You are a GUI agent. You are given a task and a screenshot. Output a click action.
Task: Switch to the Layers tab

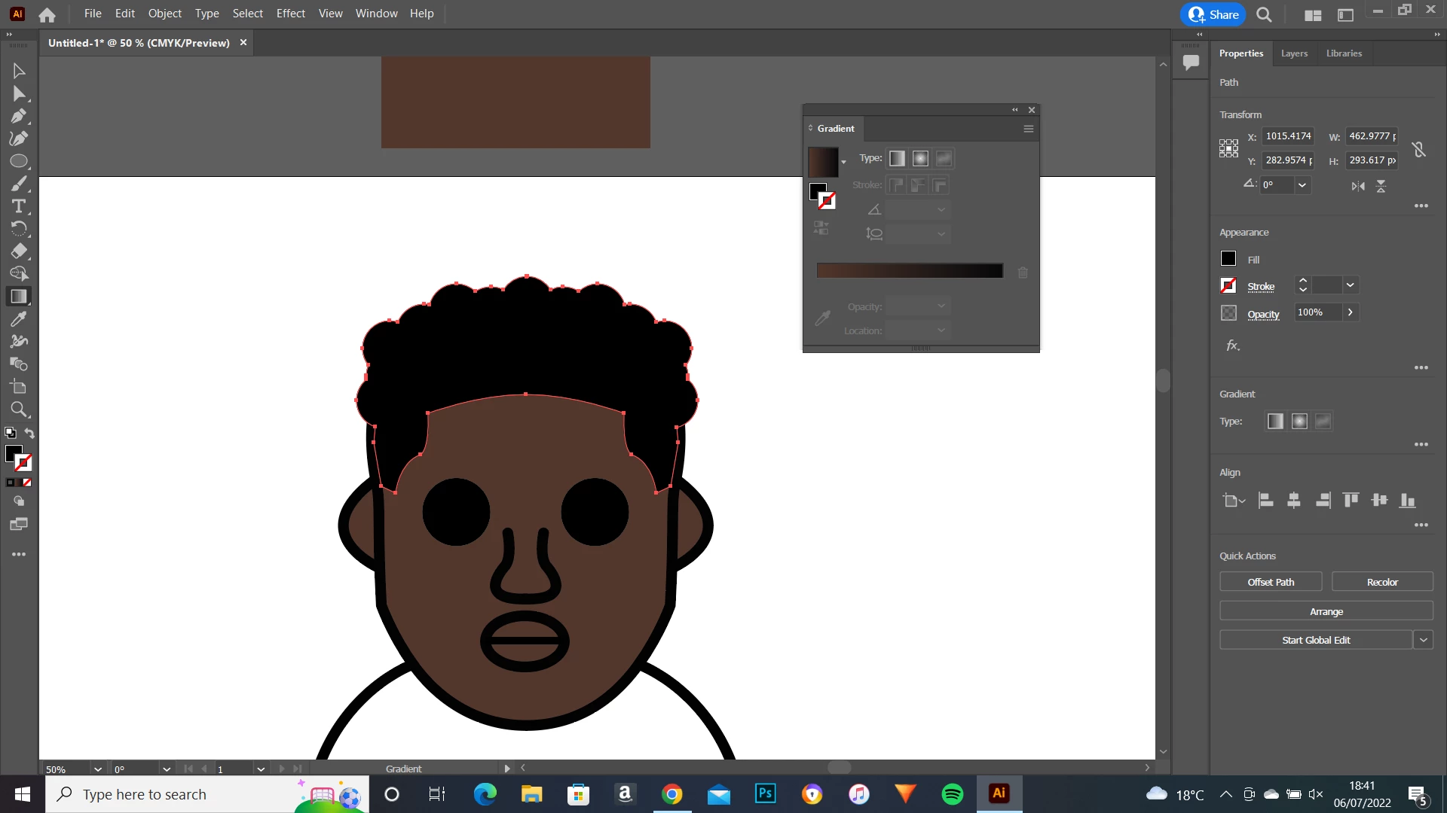(1294, 53)
